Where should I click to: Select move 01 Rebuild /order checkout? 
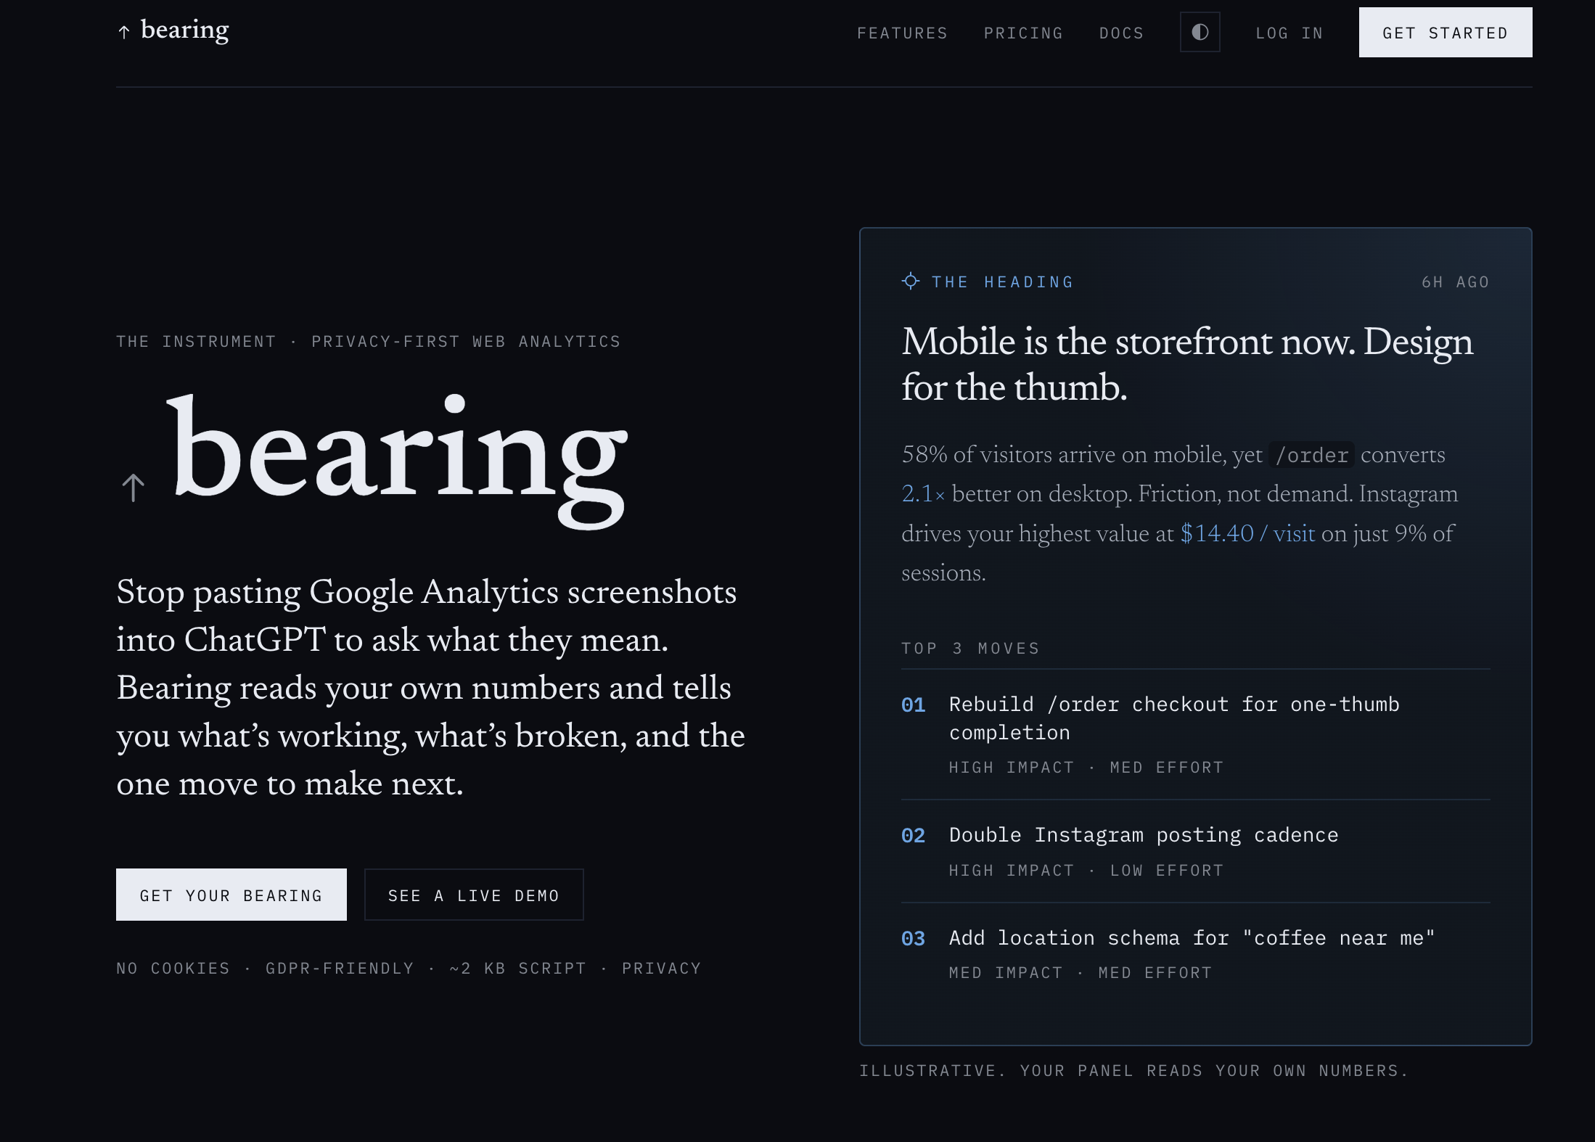[x=1196, y=734]
